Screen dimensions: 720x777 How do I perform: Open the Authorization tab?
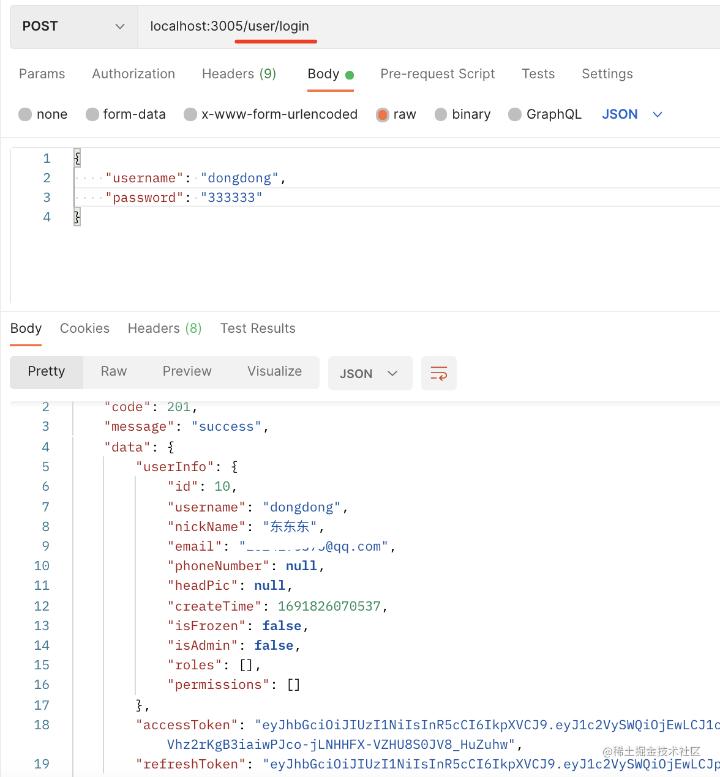133,74
